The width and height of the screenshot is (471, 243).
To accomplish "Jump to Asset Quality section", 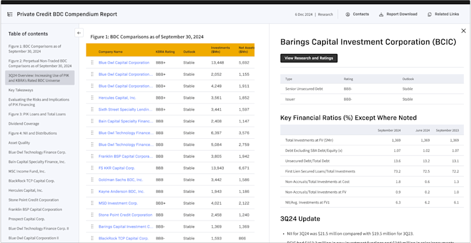I will 19,142.
